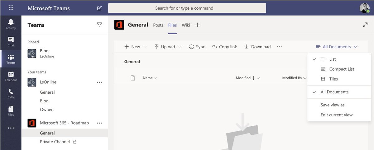Open General channel under Microsoft 365 - Roadmap
This screenshot has width=374, height=150.
coord(65,133)
